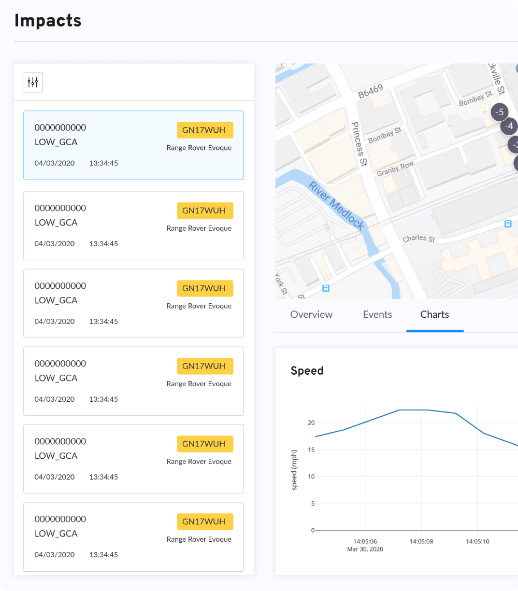Click the B6469 road label on the map
Viewport: 518px width, 591px height.
[371, 91]
